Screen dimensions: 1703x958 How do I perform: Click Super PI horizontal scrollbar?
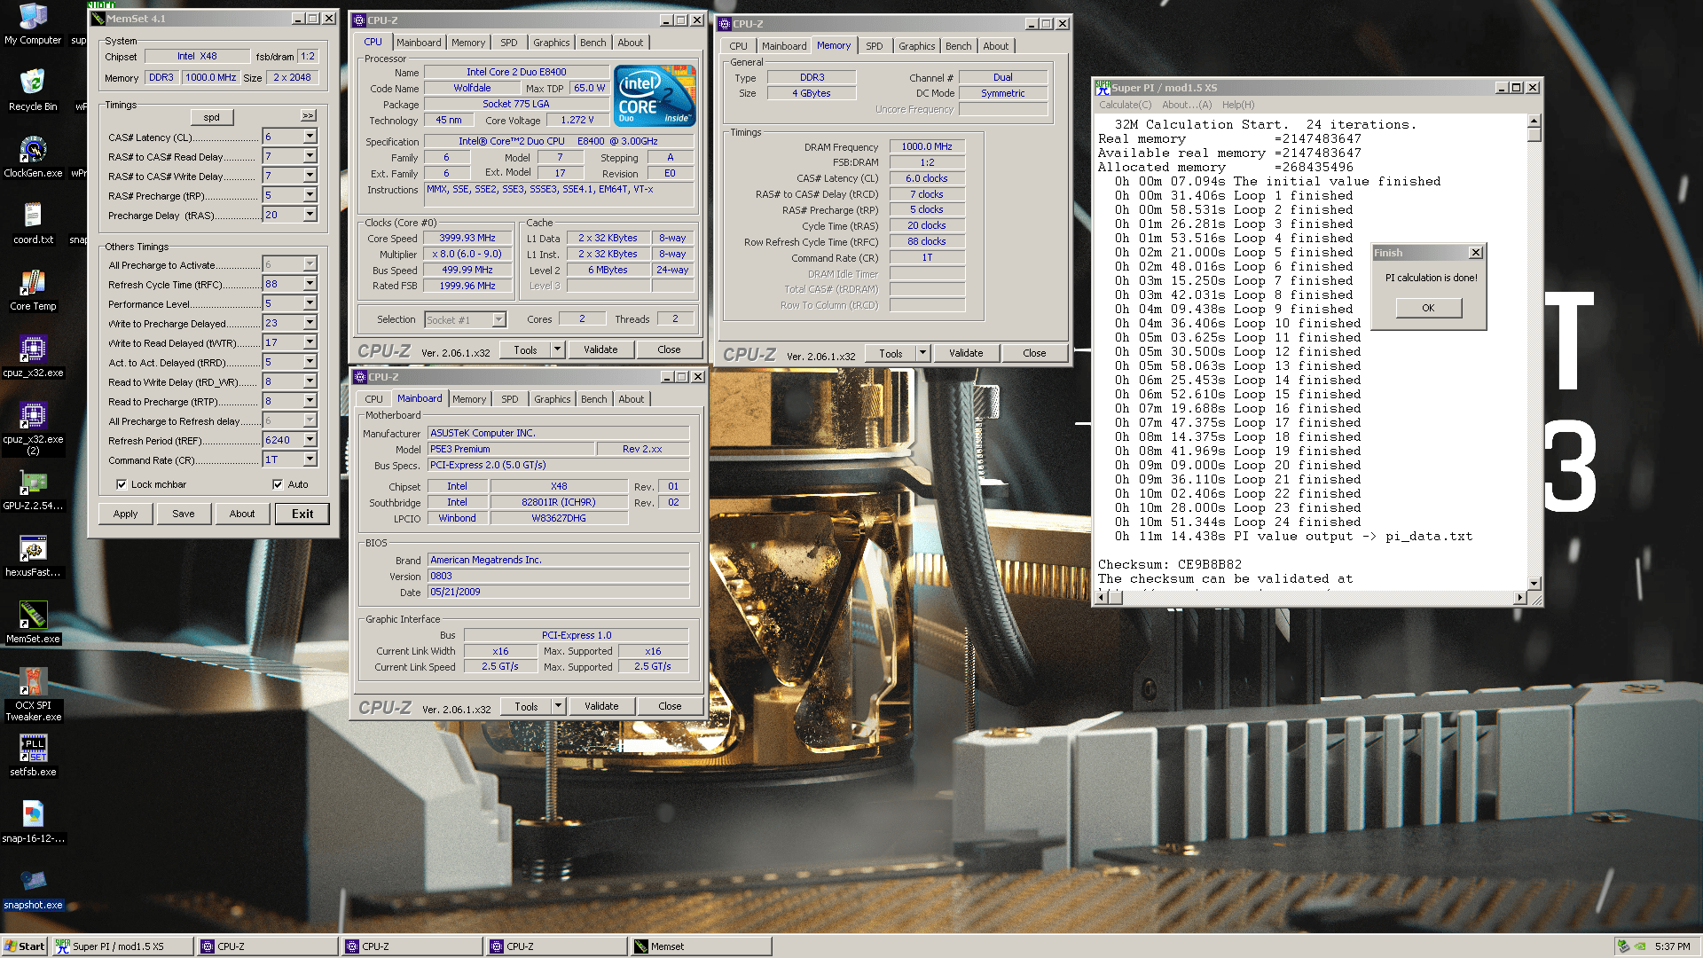1311,598
